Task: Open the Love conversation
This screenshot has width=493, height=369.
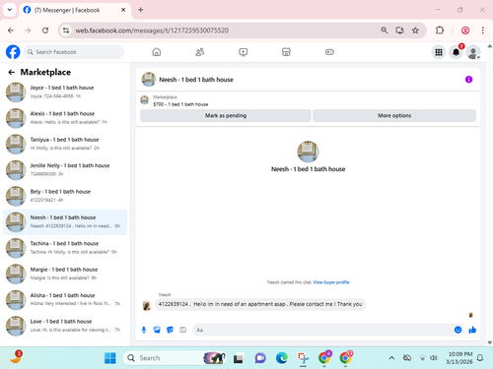Action: coord(65,326)
